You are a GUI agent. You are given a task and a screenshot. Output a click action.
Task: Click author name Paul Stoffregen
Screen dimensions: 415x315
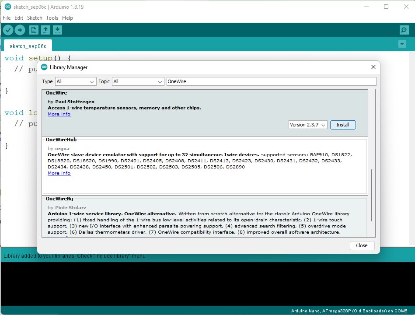pyautogui.click(x=75, y=101)
